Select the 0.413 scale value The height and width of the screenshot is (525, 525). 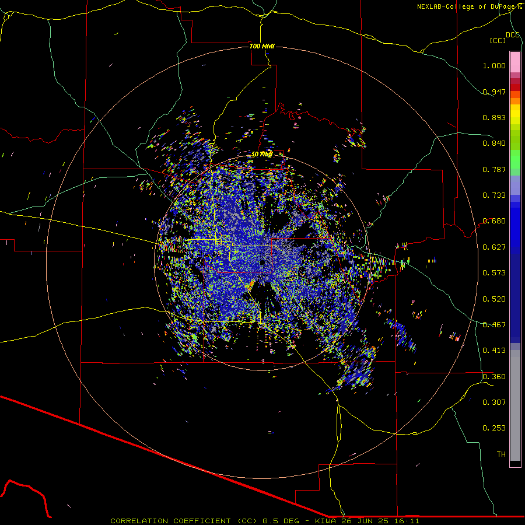(x=494, y=351)
